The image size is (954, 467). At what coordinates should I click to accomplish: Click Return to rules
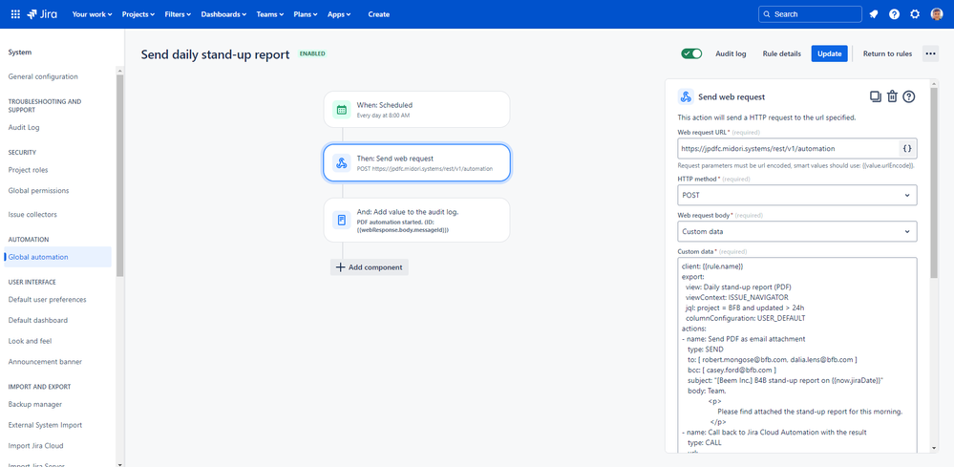point(888,53)
